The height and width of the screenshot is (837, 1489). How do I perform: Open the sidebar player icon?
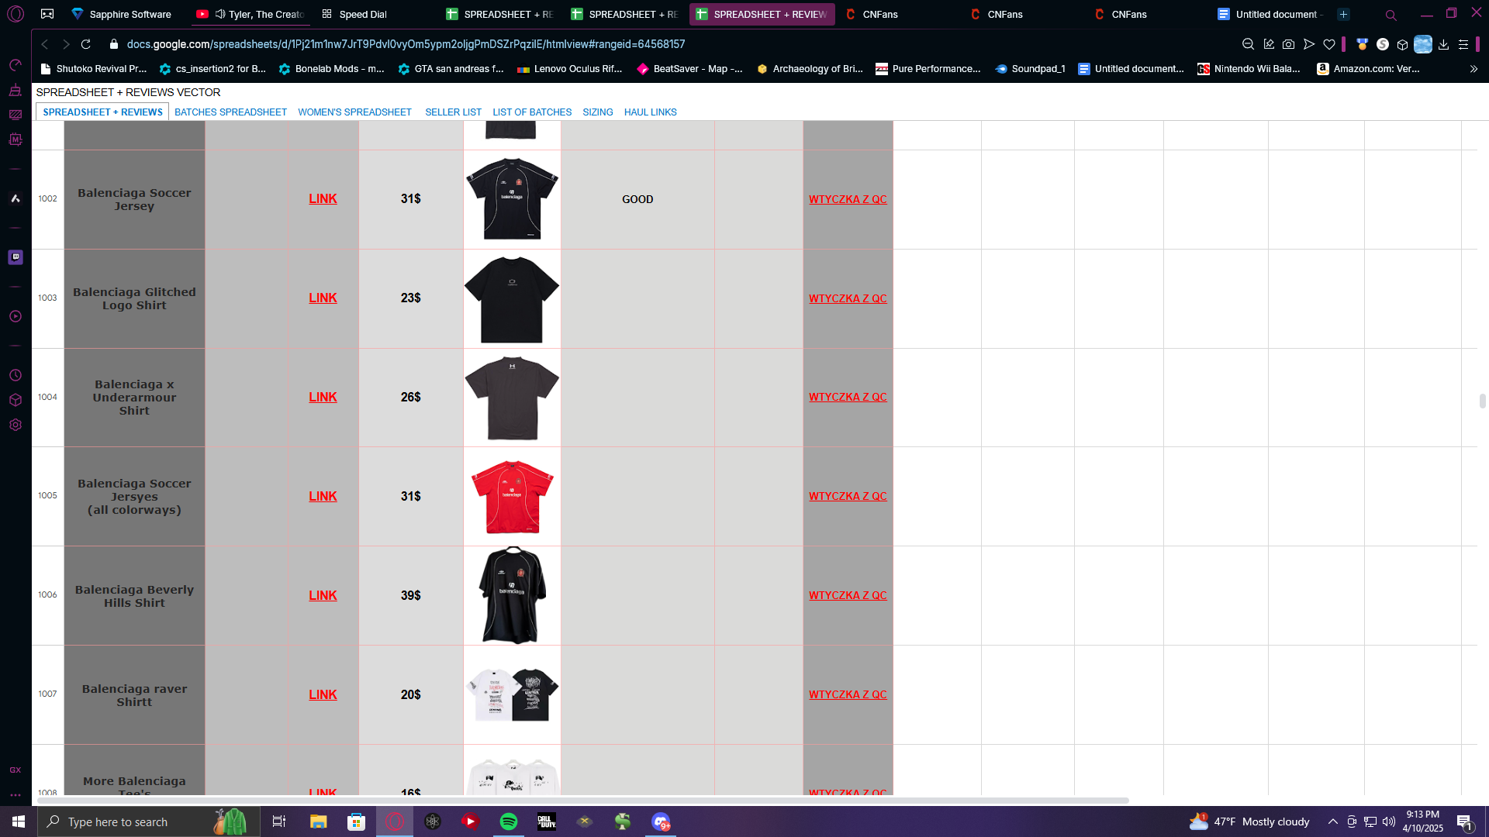pyautogui.click(x=16, y=316)
